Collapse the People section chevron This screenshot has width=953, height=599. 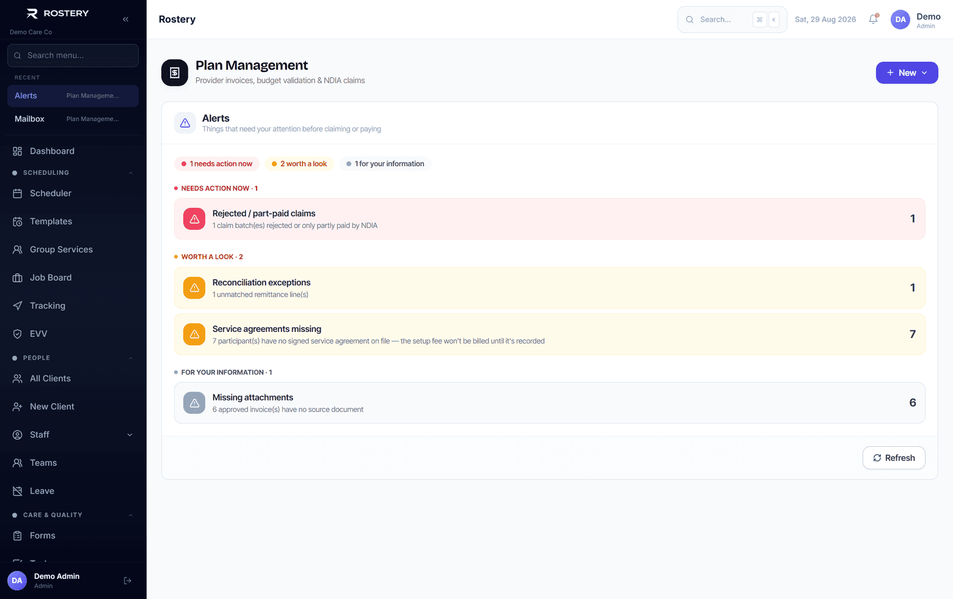[x=131, y=358]
